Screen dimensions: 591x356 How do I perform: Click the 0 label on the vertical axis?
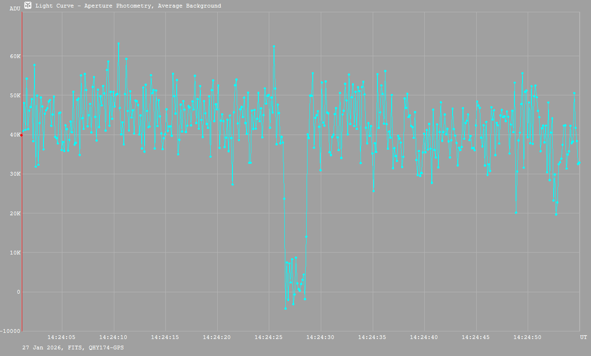[x=18, y=292]
